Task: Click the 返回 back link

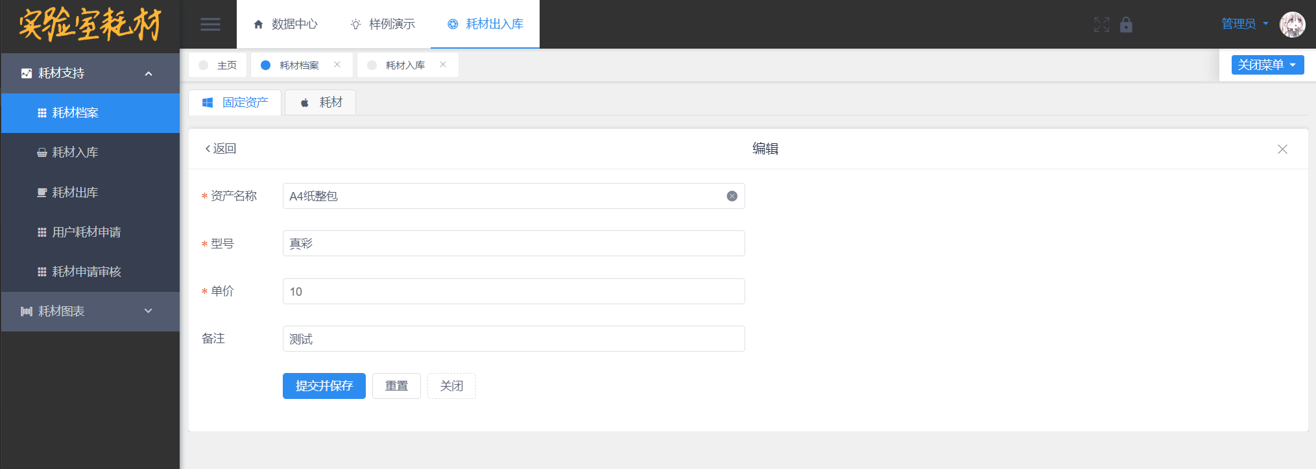Action: pos(221,149)
